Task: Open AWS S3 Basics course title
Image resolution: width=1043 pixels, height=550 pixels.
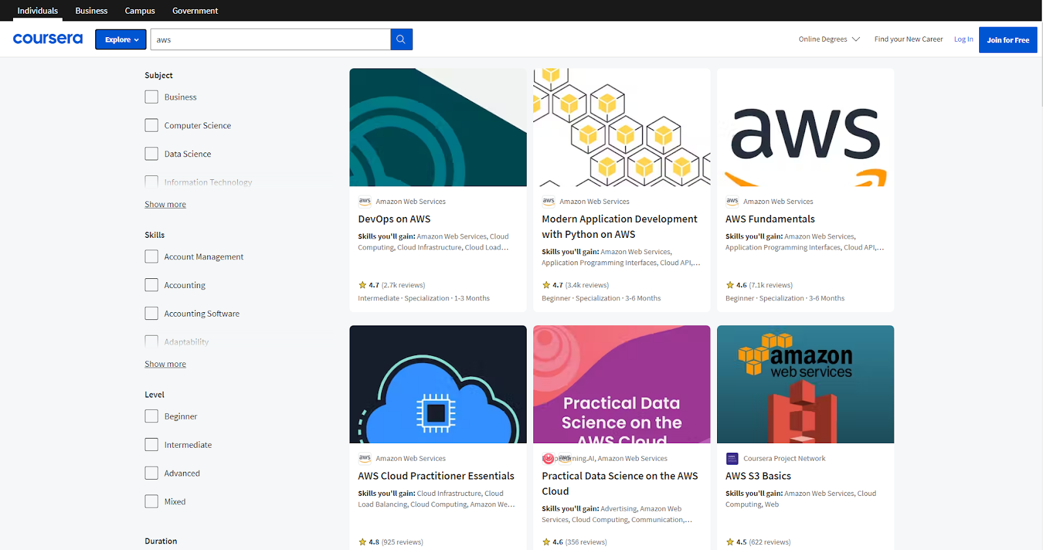Action: click(x=758, y=476)
